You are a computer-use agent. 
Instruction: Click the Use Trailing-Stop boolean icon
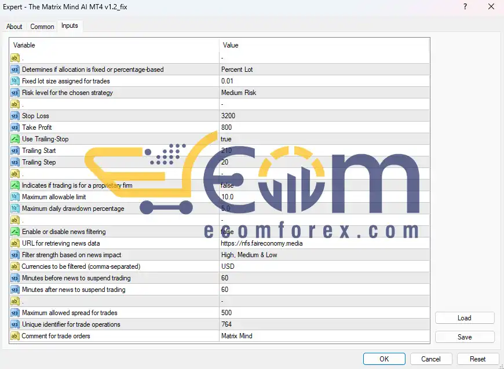click(14, 139)
